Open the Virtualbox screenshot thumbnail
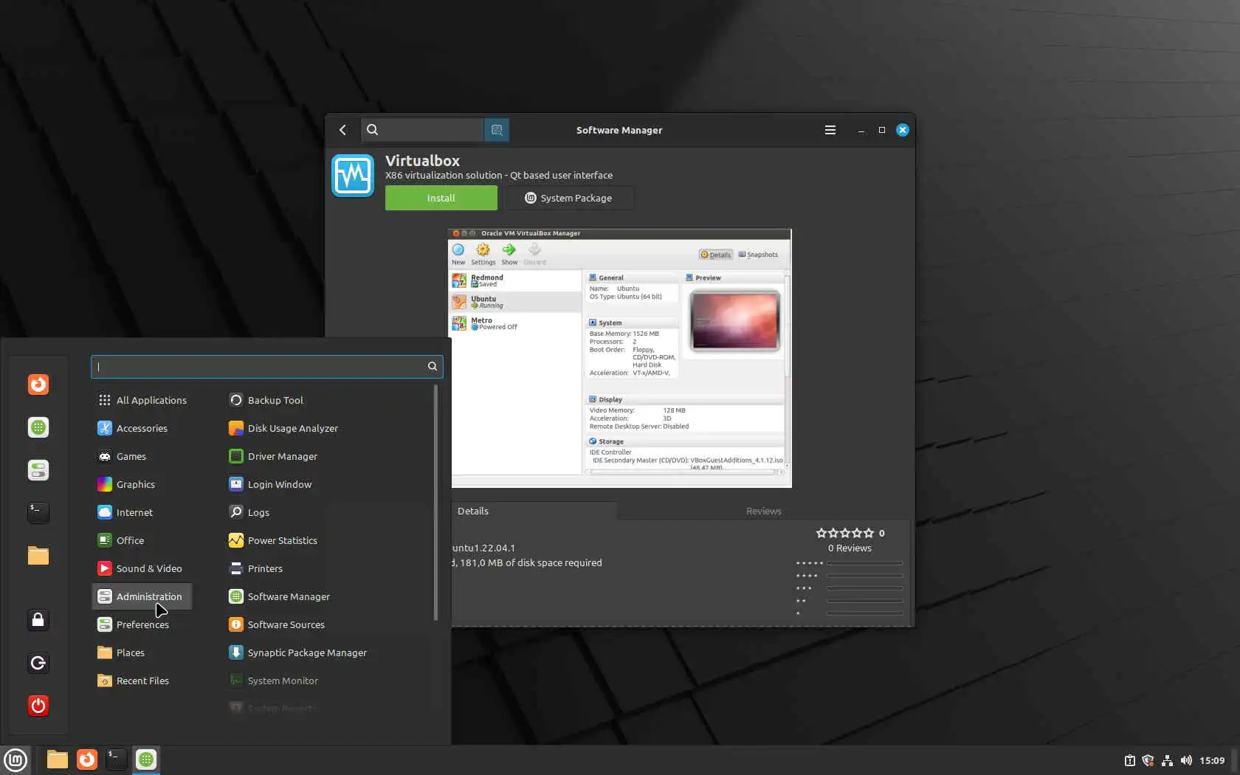 pos(620,358)
